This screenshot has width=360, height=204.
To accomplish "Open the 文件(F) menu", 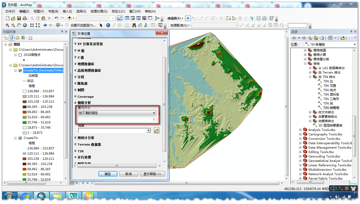I will 10,11.
